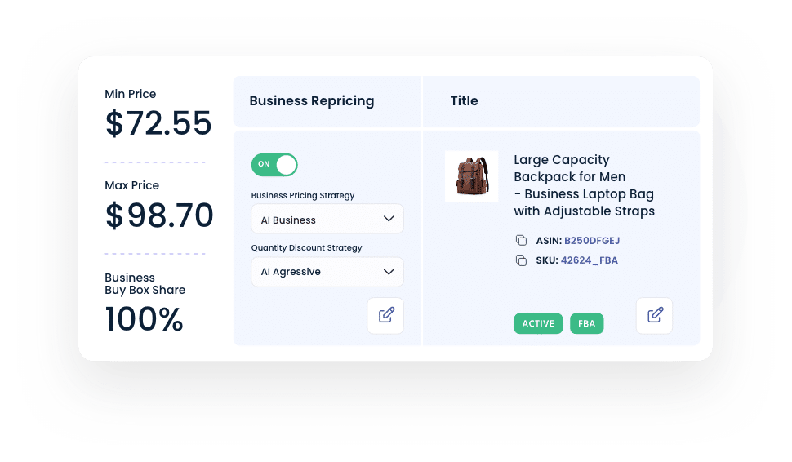
Task: Click the ACTIVE status badge
Action: [x=538, y=324]
